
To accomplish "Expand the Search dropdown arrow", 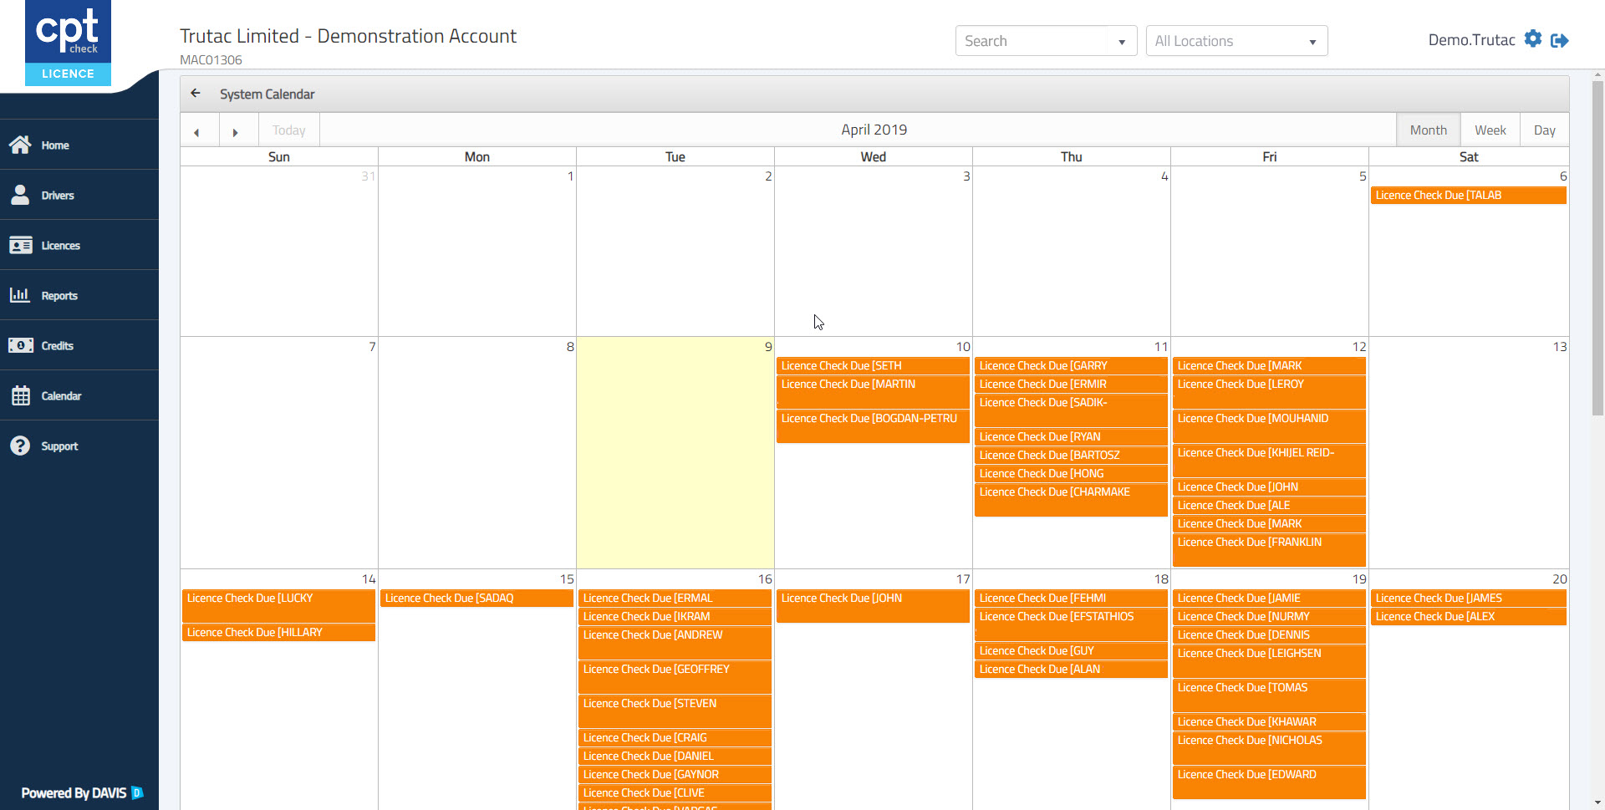I will tap(1122, 42).
